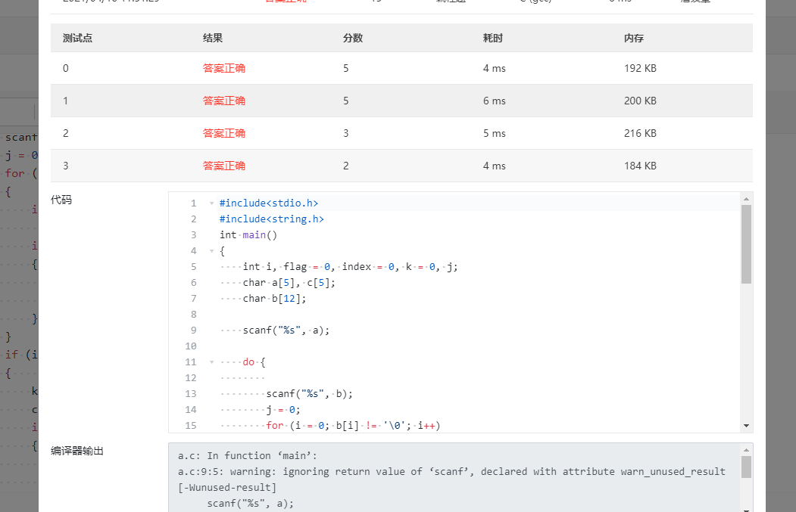
Task: Click the scanf("%s", a); line 9
Action: click(286, 330)
